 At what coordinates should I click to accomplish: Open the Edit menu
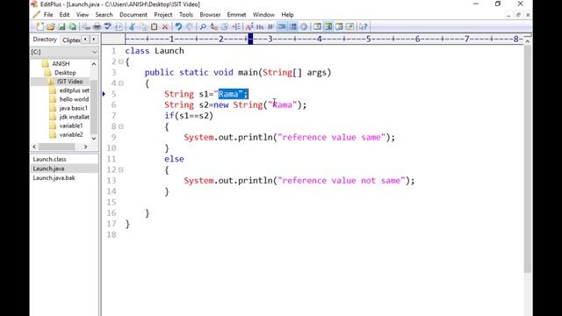click(64, 15)
